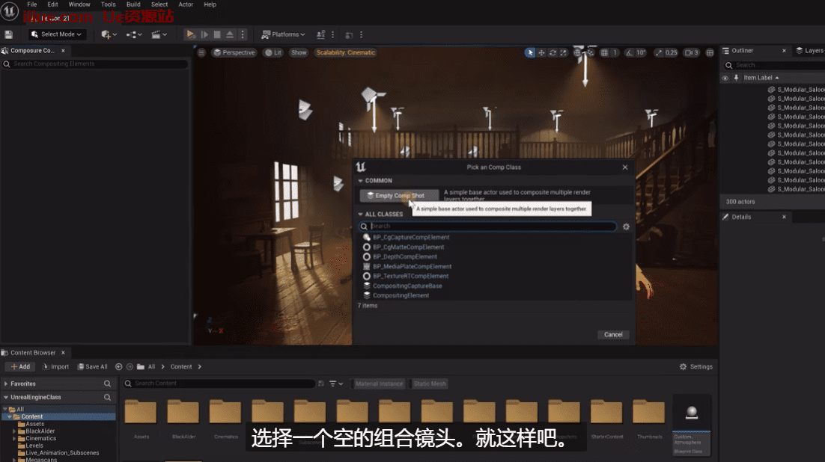
Task: Open the Build menu
Action: point(133,4)
